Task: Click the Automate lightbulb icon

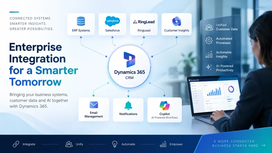Action: point(115,144)
